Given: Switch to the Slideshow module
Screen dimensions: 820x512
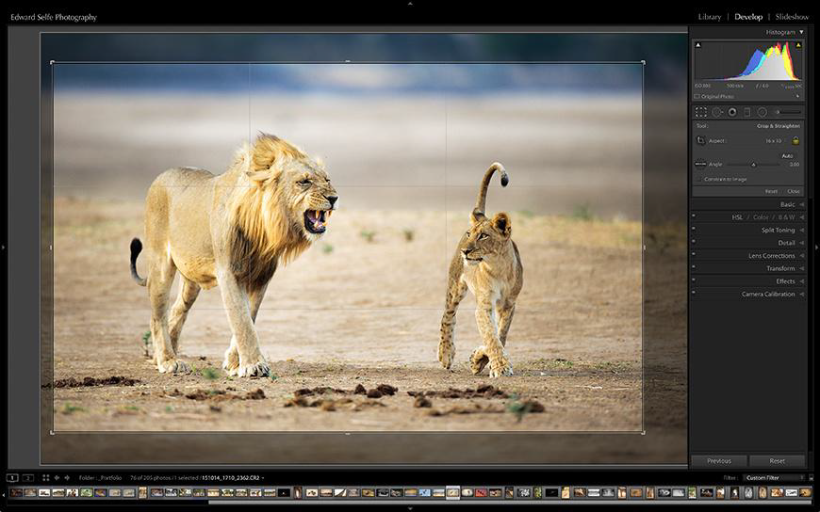Looking at the screenshot, I should pyautogui.click(x=792, y=17).
